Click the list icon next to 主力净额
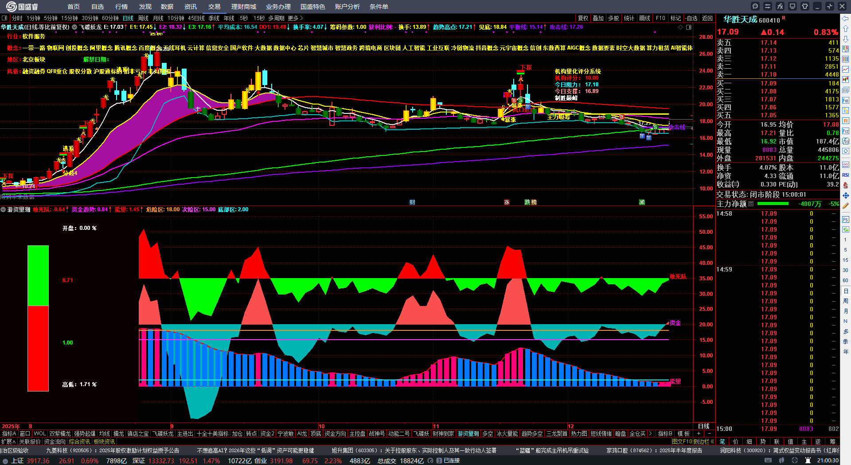 click(x=751, y=204)
